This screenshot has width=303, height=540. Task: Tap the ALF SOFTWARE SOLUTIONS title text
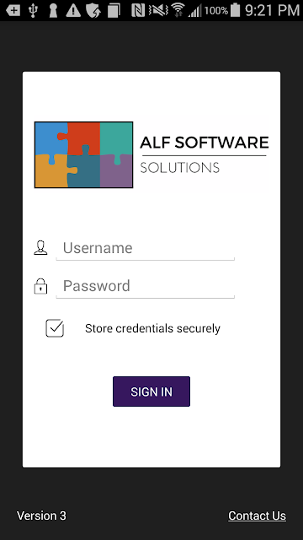coord(205,154)
